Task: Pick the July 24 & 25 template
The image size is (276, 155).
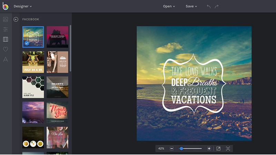Action: coord(33,62)
